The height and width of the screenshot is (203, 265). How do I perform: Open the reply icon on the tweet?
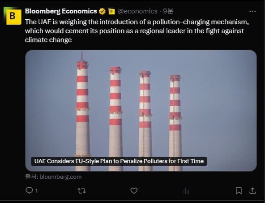point(29,190)
